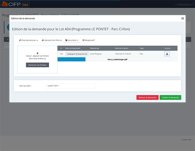Click the creation date cell 19/02/2019
The image size is (195, 151).
pos(123,54)
